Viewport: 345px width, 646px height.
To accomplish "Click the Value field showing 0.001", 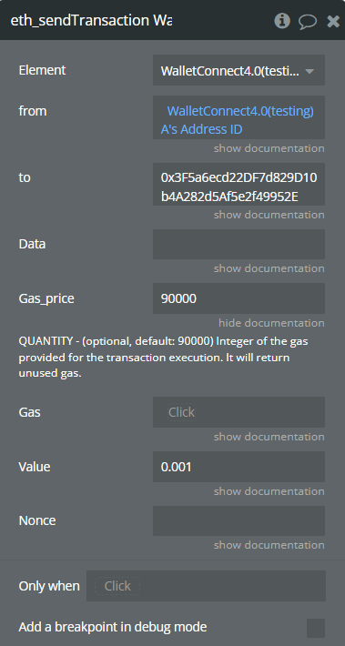I will (238, 467).
